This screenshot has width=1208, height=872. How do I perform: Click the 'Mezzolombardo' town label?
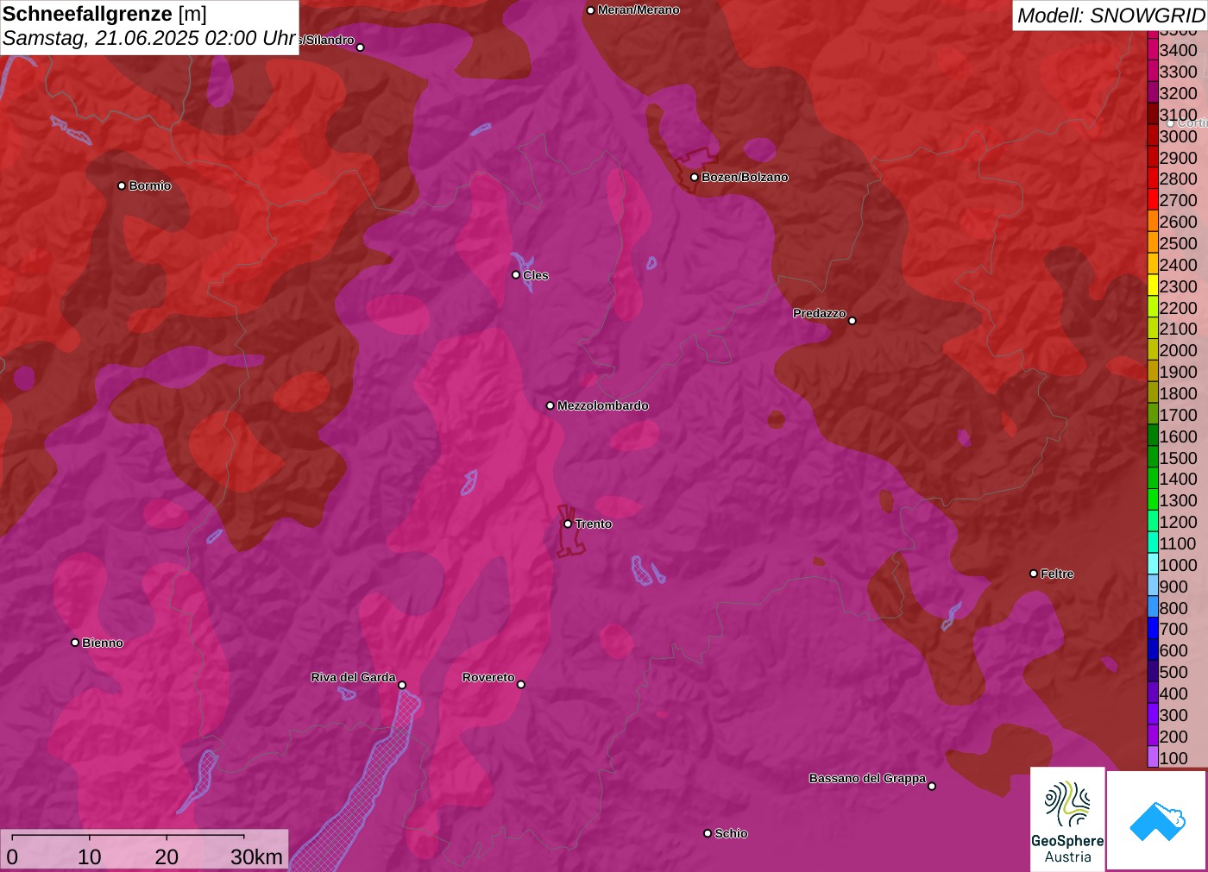point(603,405)
